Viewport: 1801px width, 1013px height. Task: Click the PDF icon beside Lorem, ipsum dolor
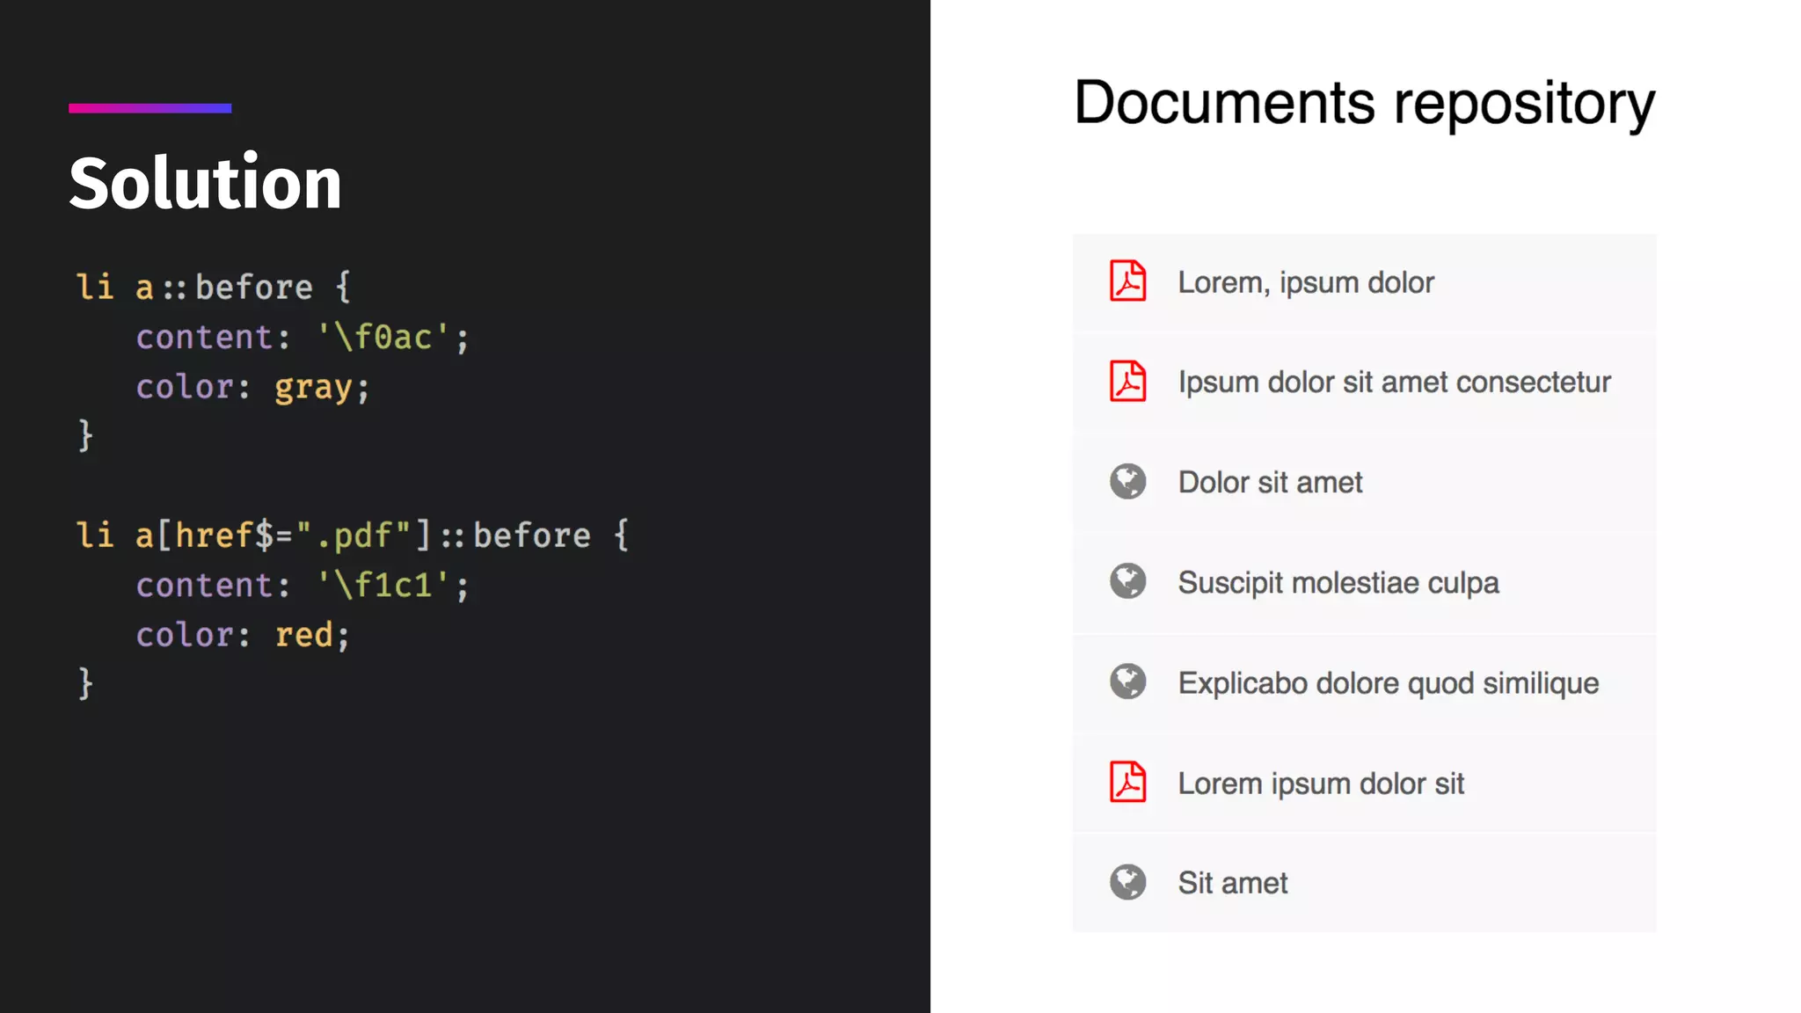pyautogui.click(x=1127, y=281)
